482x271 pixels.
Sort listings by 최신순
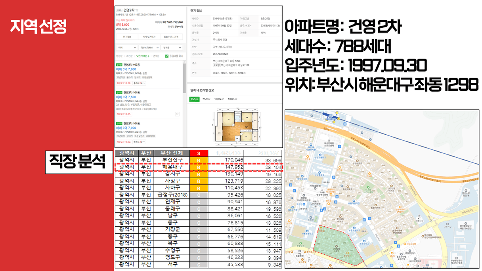click(129, 56)
